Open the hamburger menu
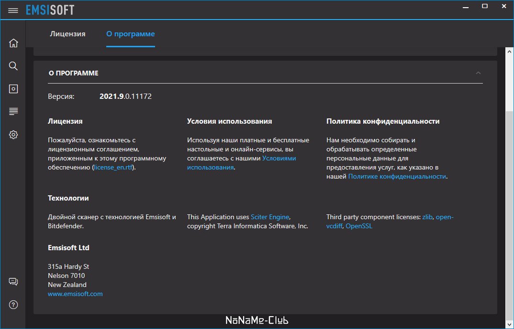 click(x=13, y=11)
